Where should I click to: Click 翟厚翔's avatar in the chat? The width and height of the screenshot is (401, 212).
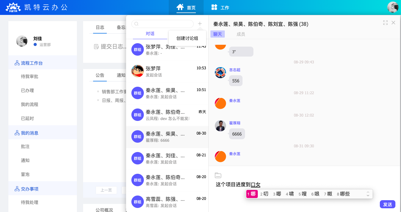click(x=220, y=126)
